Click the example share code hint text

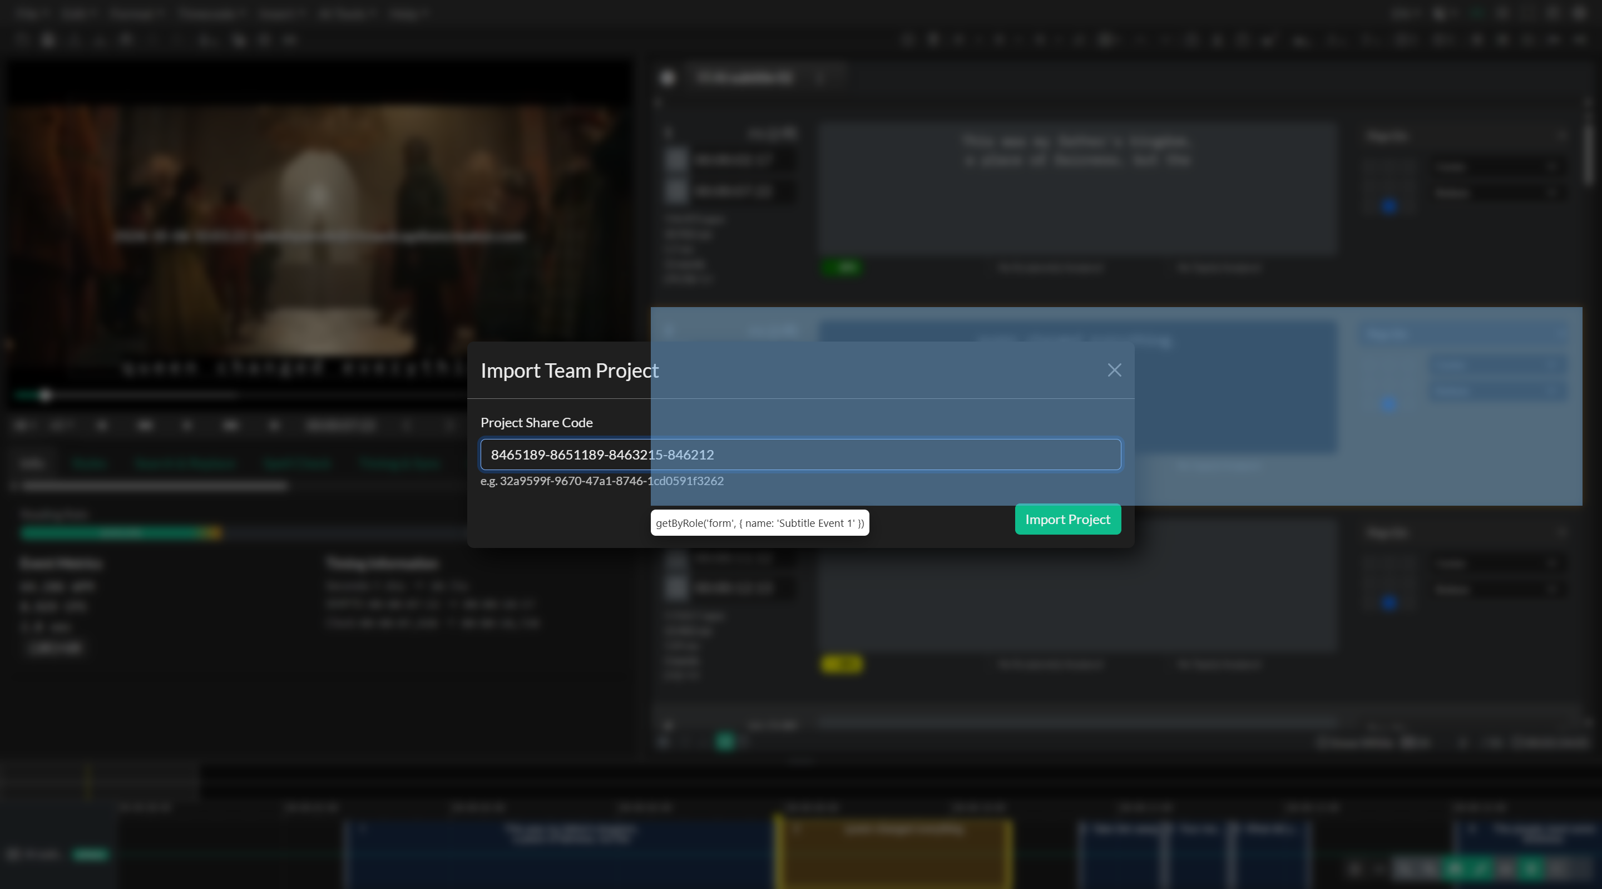(x=601, y=481)
